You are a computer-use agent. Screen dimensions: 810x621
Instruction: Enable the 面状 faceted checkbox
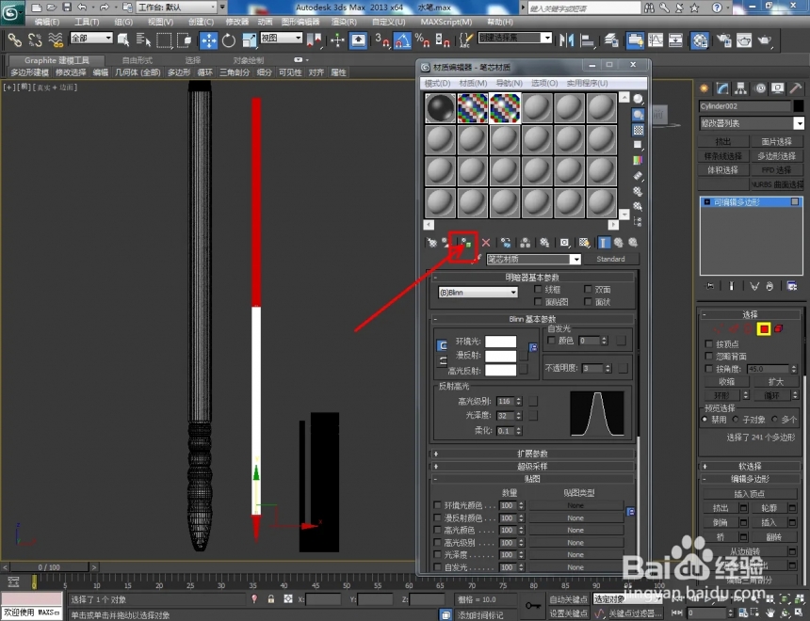point(588,301)
